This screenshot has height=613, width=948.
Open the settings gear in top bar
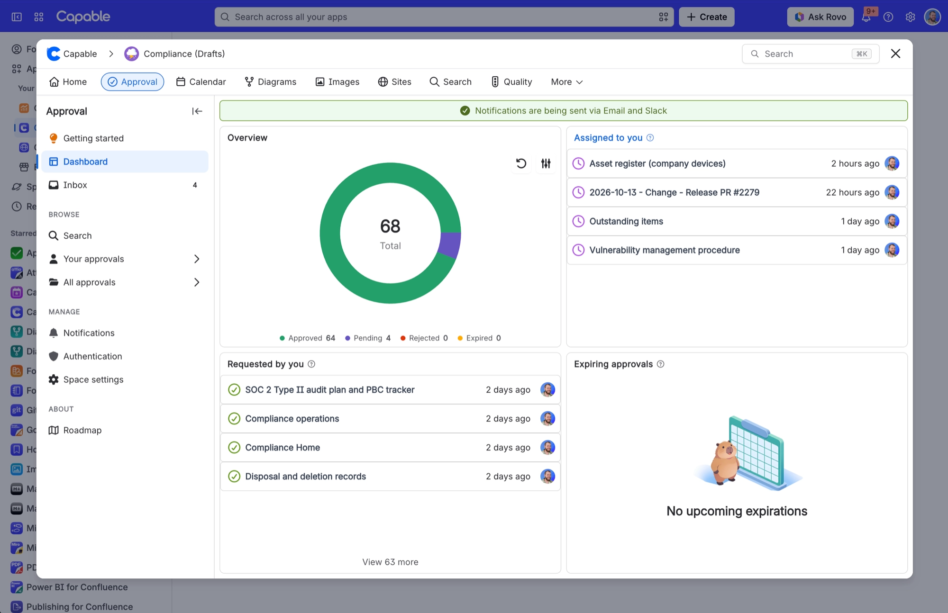click(x=910, y=17)
